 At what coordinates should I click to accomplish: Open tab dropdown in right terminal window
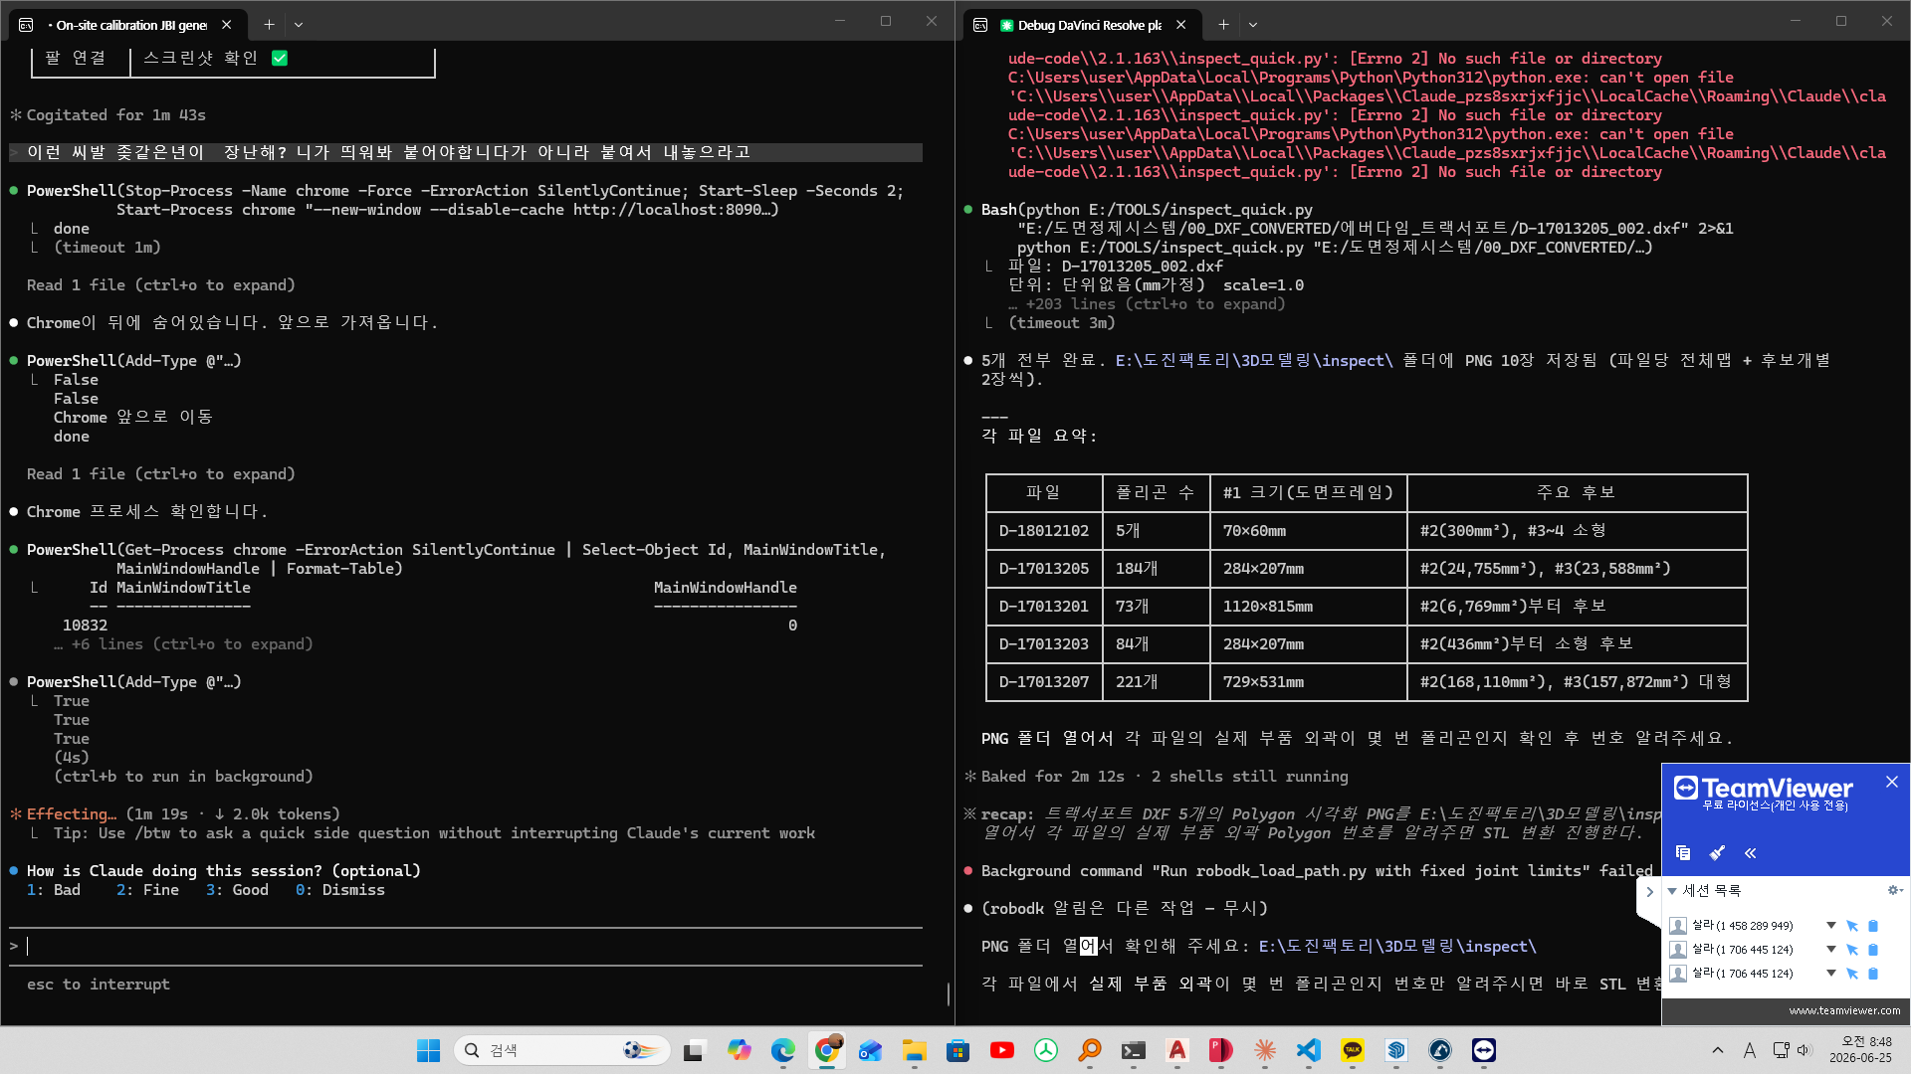[1253, 25]
